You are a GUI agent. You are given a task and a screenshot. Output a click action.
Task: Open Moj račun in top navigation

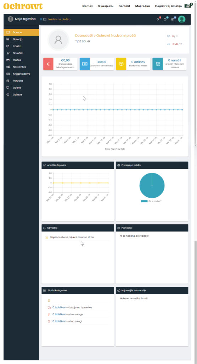tap(142, 6)
